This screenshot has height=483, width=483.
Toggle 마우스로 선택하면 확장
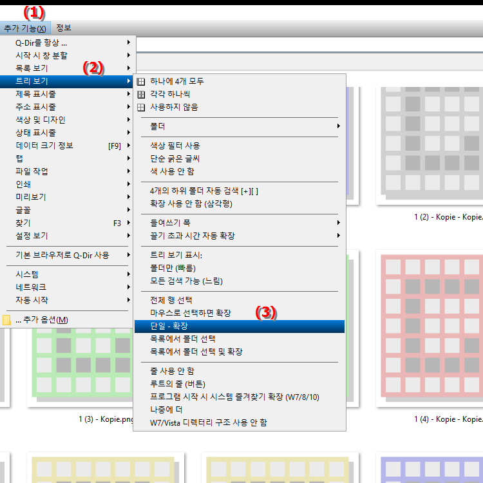point(240,313)
